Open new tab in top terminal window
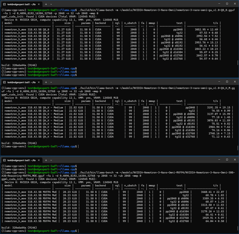 [x=46, y=4]
